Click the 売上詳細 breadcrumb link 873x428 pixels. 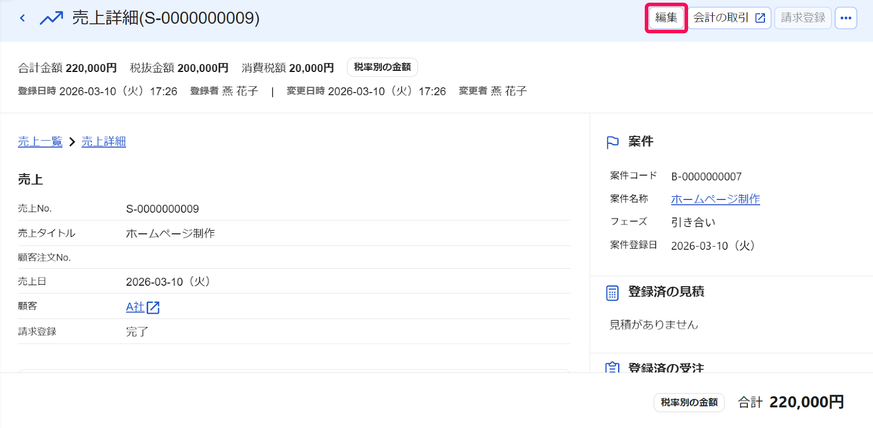click(104, 142)
